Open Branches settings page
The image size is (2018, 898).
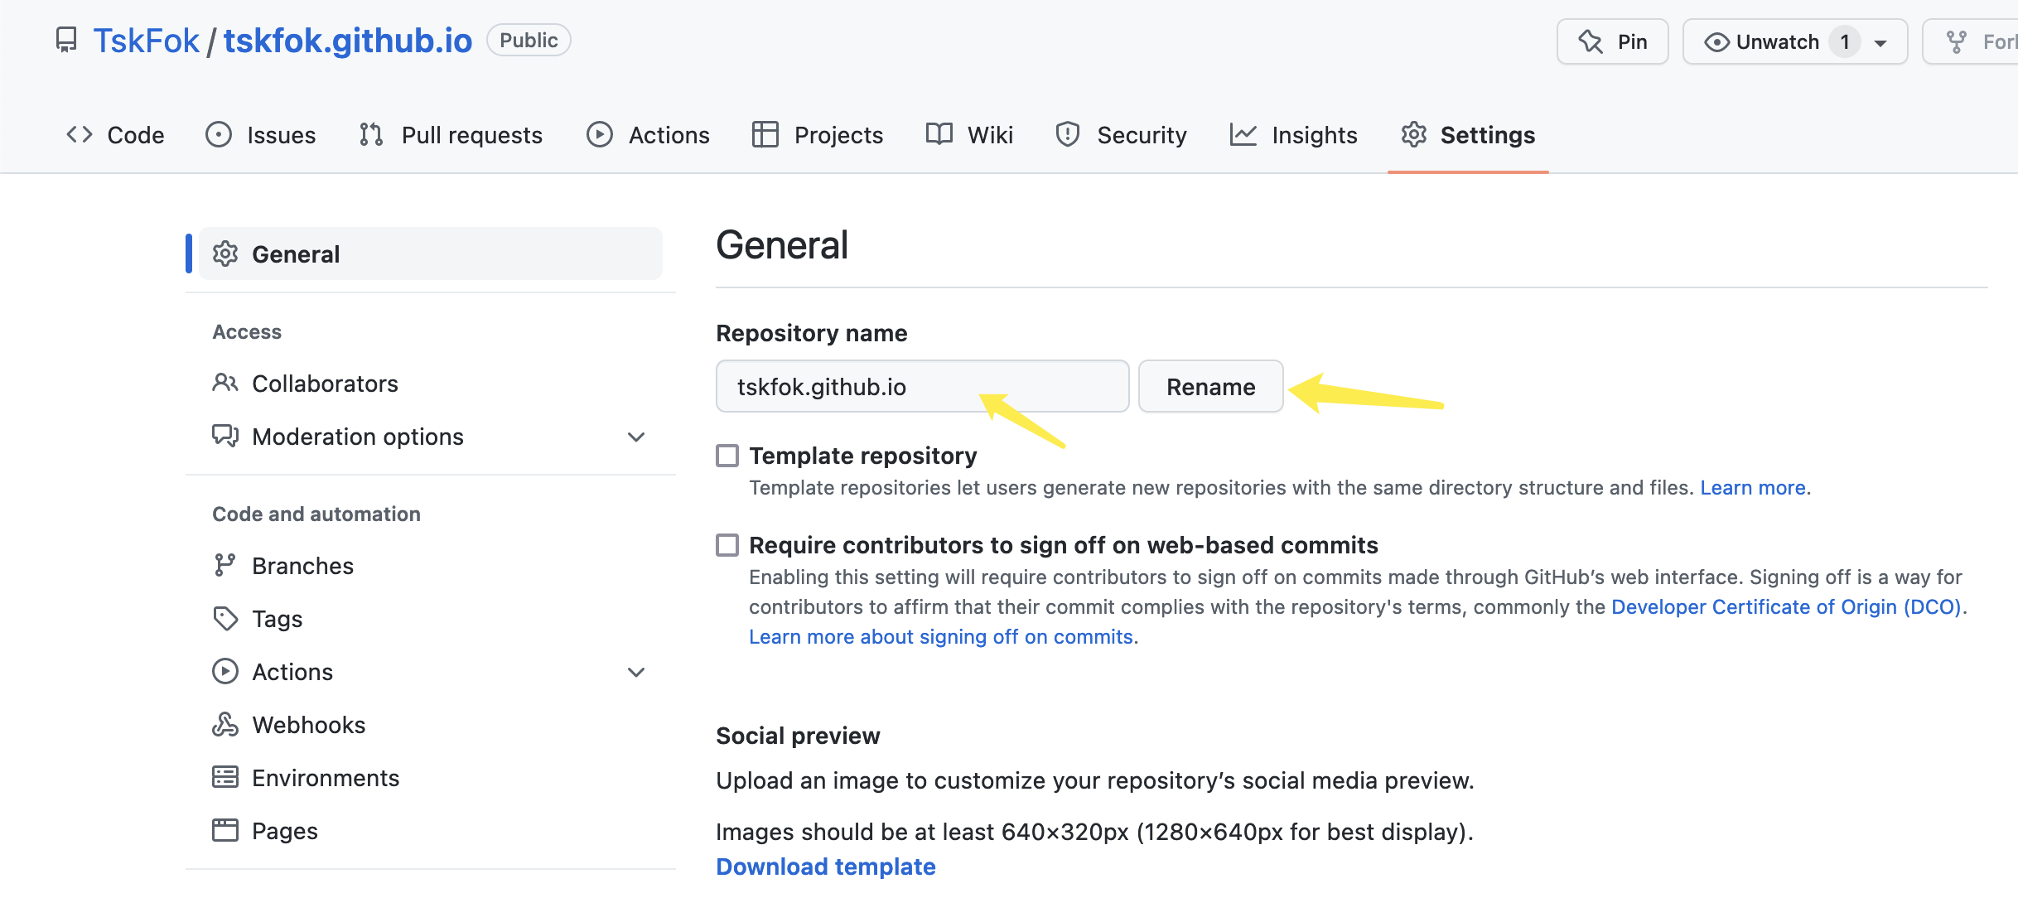pyautogui.click(x=431, y=565)
